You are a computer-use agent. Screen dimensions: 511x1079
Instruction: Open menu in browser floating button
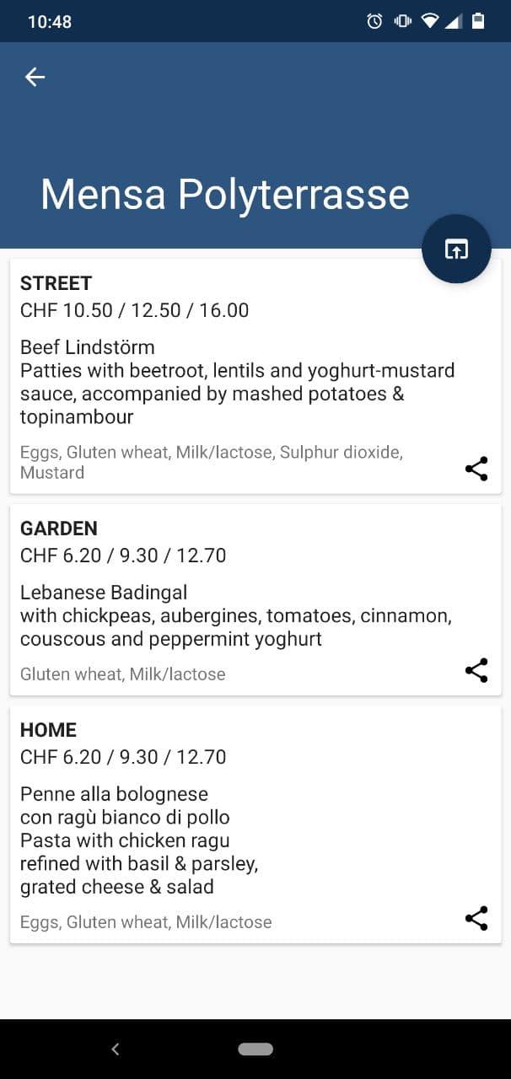(456, 249)
